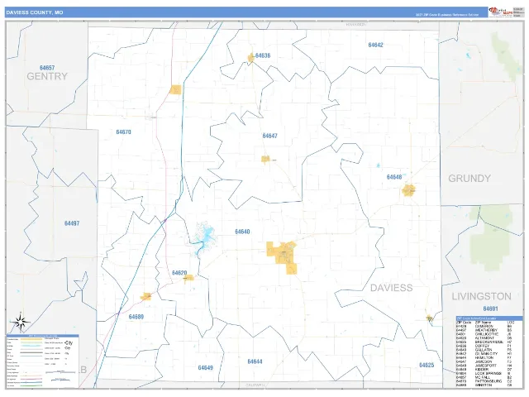Click the orange city area below label 64647

pos(265,159)
